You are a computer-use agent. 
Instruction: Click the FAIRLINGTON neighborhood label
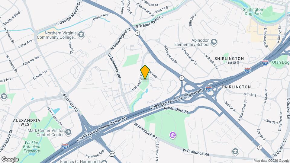click(x=236, y=87)
